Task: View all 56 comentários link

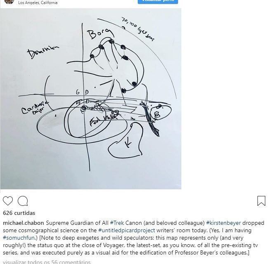Action: [47, 262]
